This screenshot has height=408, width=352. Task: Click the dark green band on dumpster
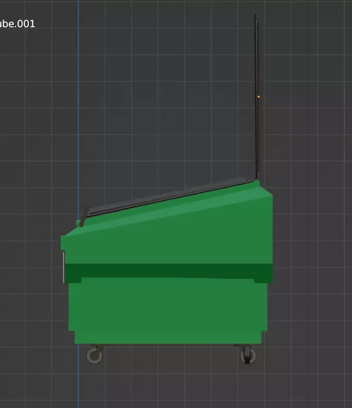(168, 271)
